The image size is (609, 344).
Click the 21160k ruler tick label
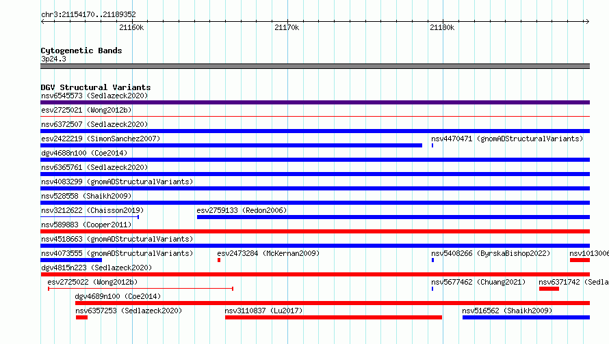[131, 27]
